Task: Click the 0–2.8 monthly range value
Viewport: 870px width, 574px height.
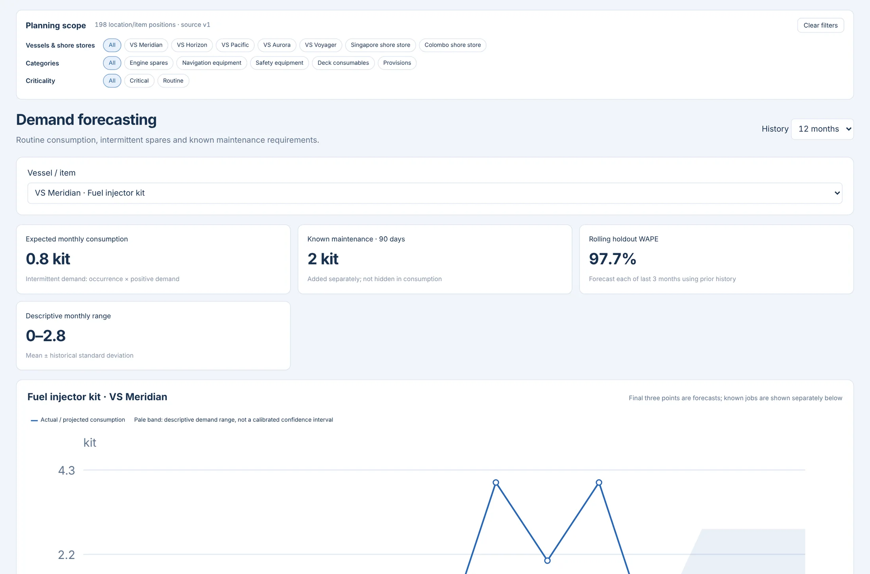Action: pyautogui.click(x=45, y=336)
